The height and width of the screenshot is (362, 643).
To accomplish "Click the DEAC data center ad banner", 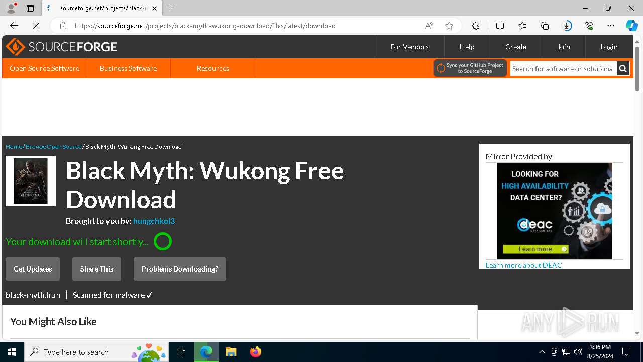I will (555, 211).
